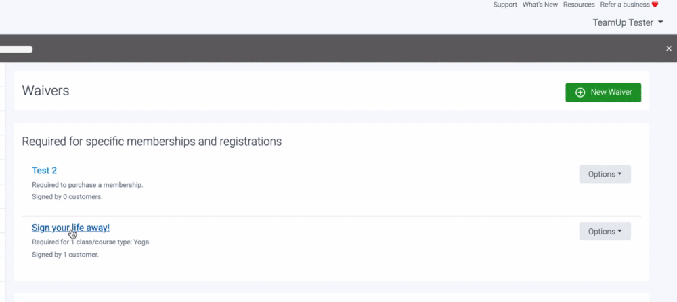Click the arrow in Sign your life away! Options
Image resolution: width=677 pixels, height=302 pixels.
coord(620,232)
